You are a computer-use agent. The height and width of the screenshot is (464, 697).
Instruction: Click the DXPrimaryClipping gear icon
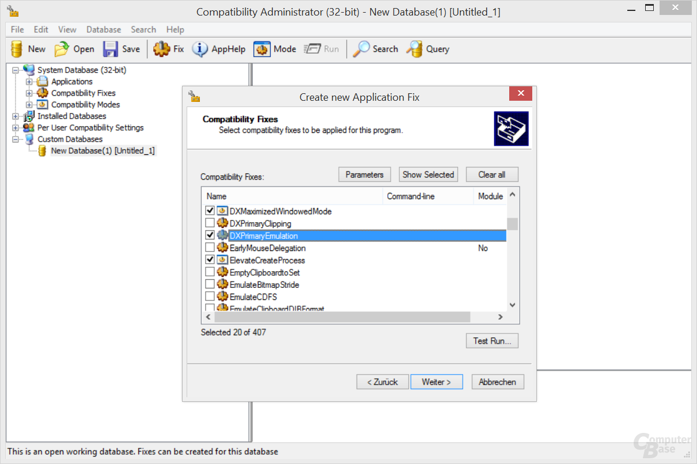coord(222,223)
